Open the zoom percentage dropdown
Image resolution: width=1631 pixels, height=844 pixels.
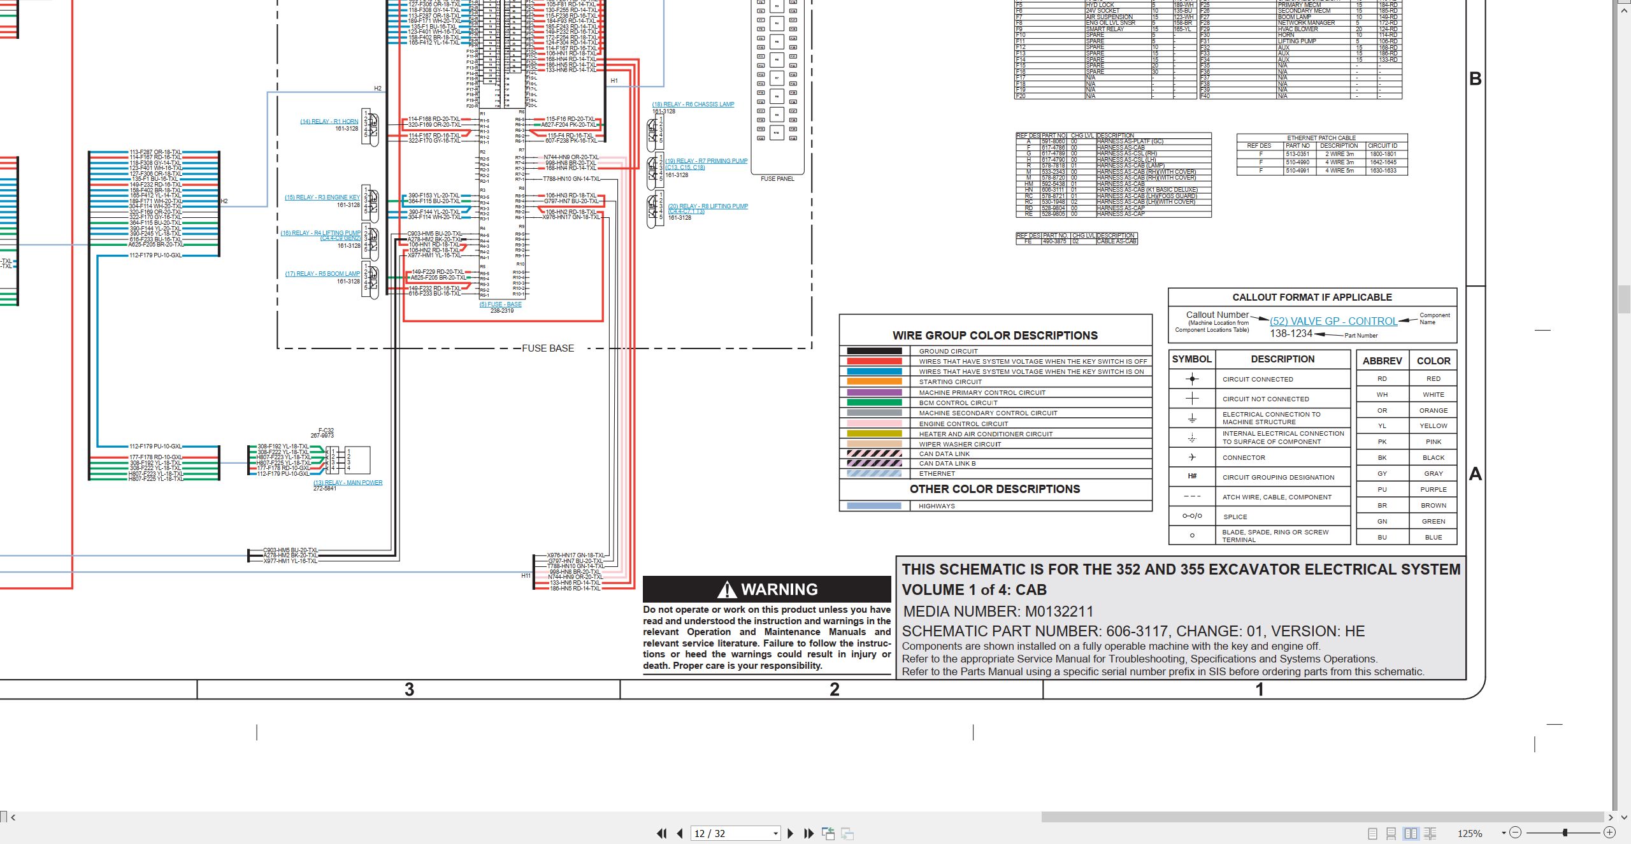1504,833
